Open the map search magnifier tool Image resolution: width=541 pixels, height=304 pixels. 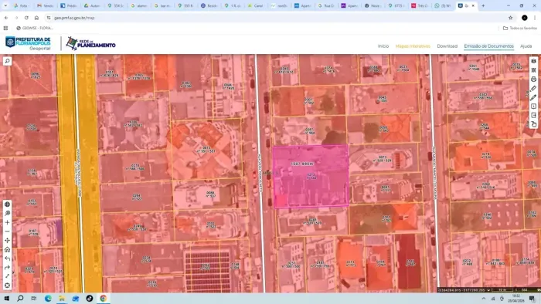coord(7,61)
